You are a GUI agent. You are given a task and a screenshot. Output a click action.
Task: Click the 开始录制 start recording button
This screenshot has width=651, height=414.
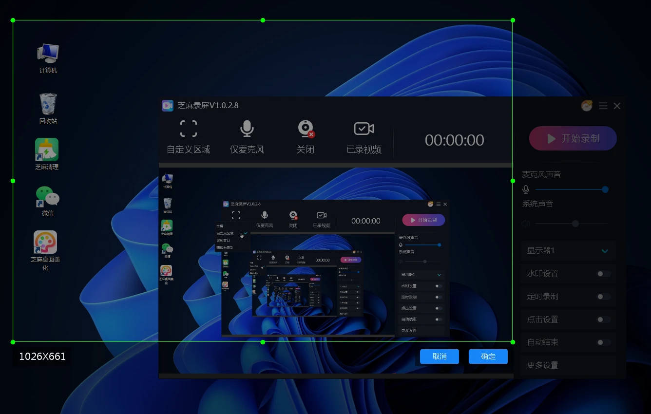pos(573,139)
